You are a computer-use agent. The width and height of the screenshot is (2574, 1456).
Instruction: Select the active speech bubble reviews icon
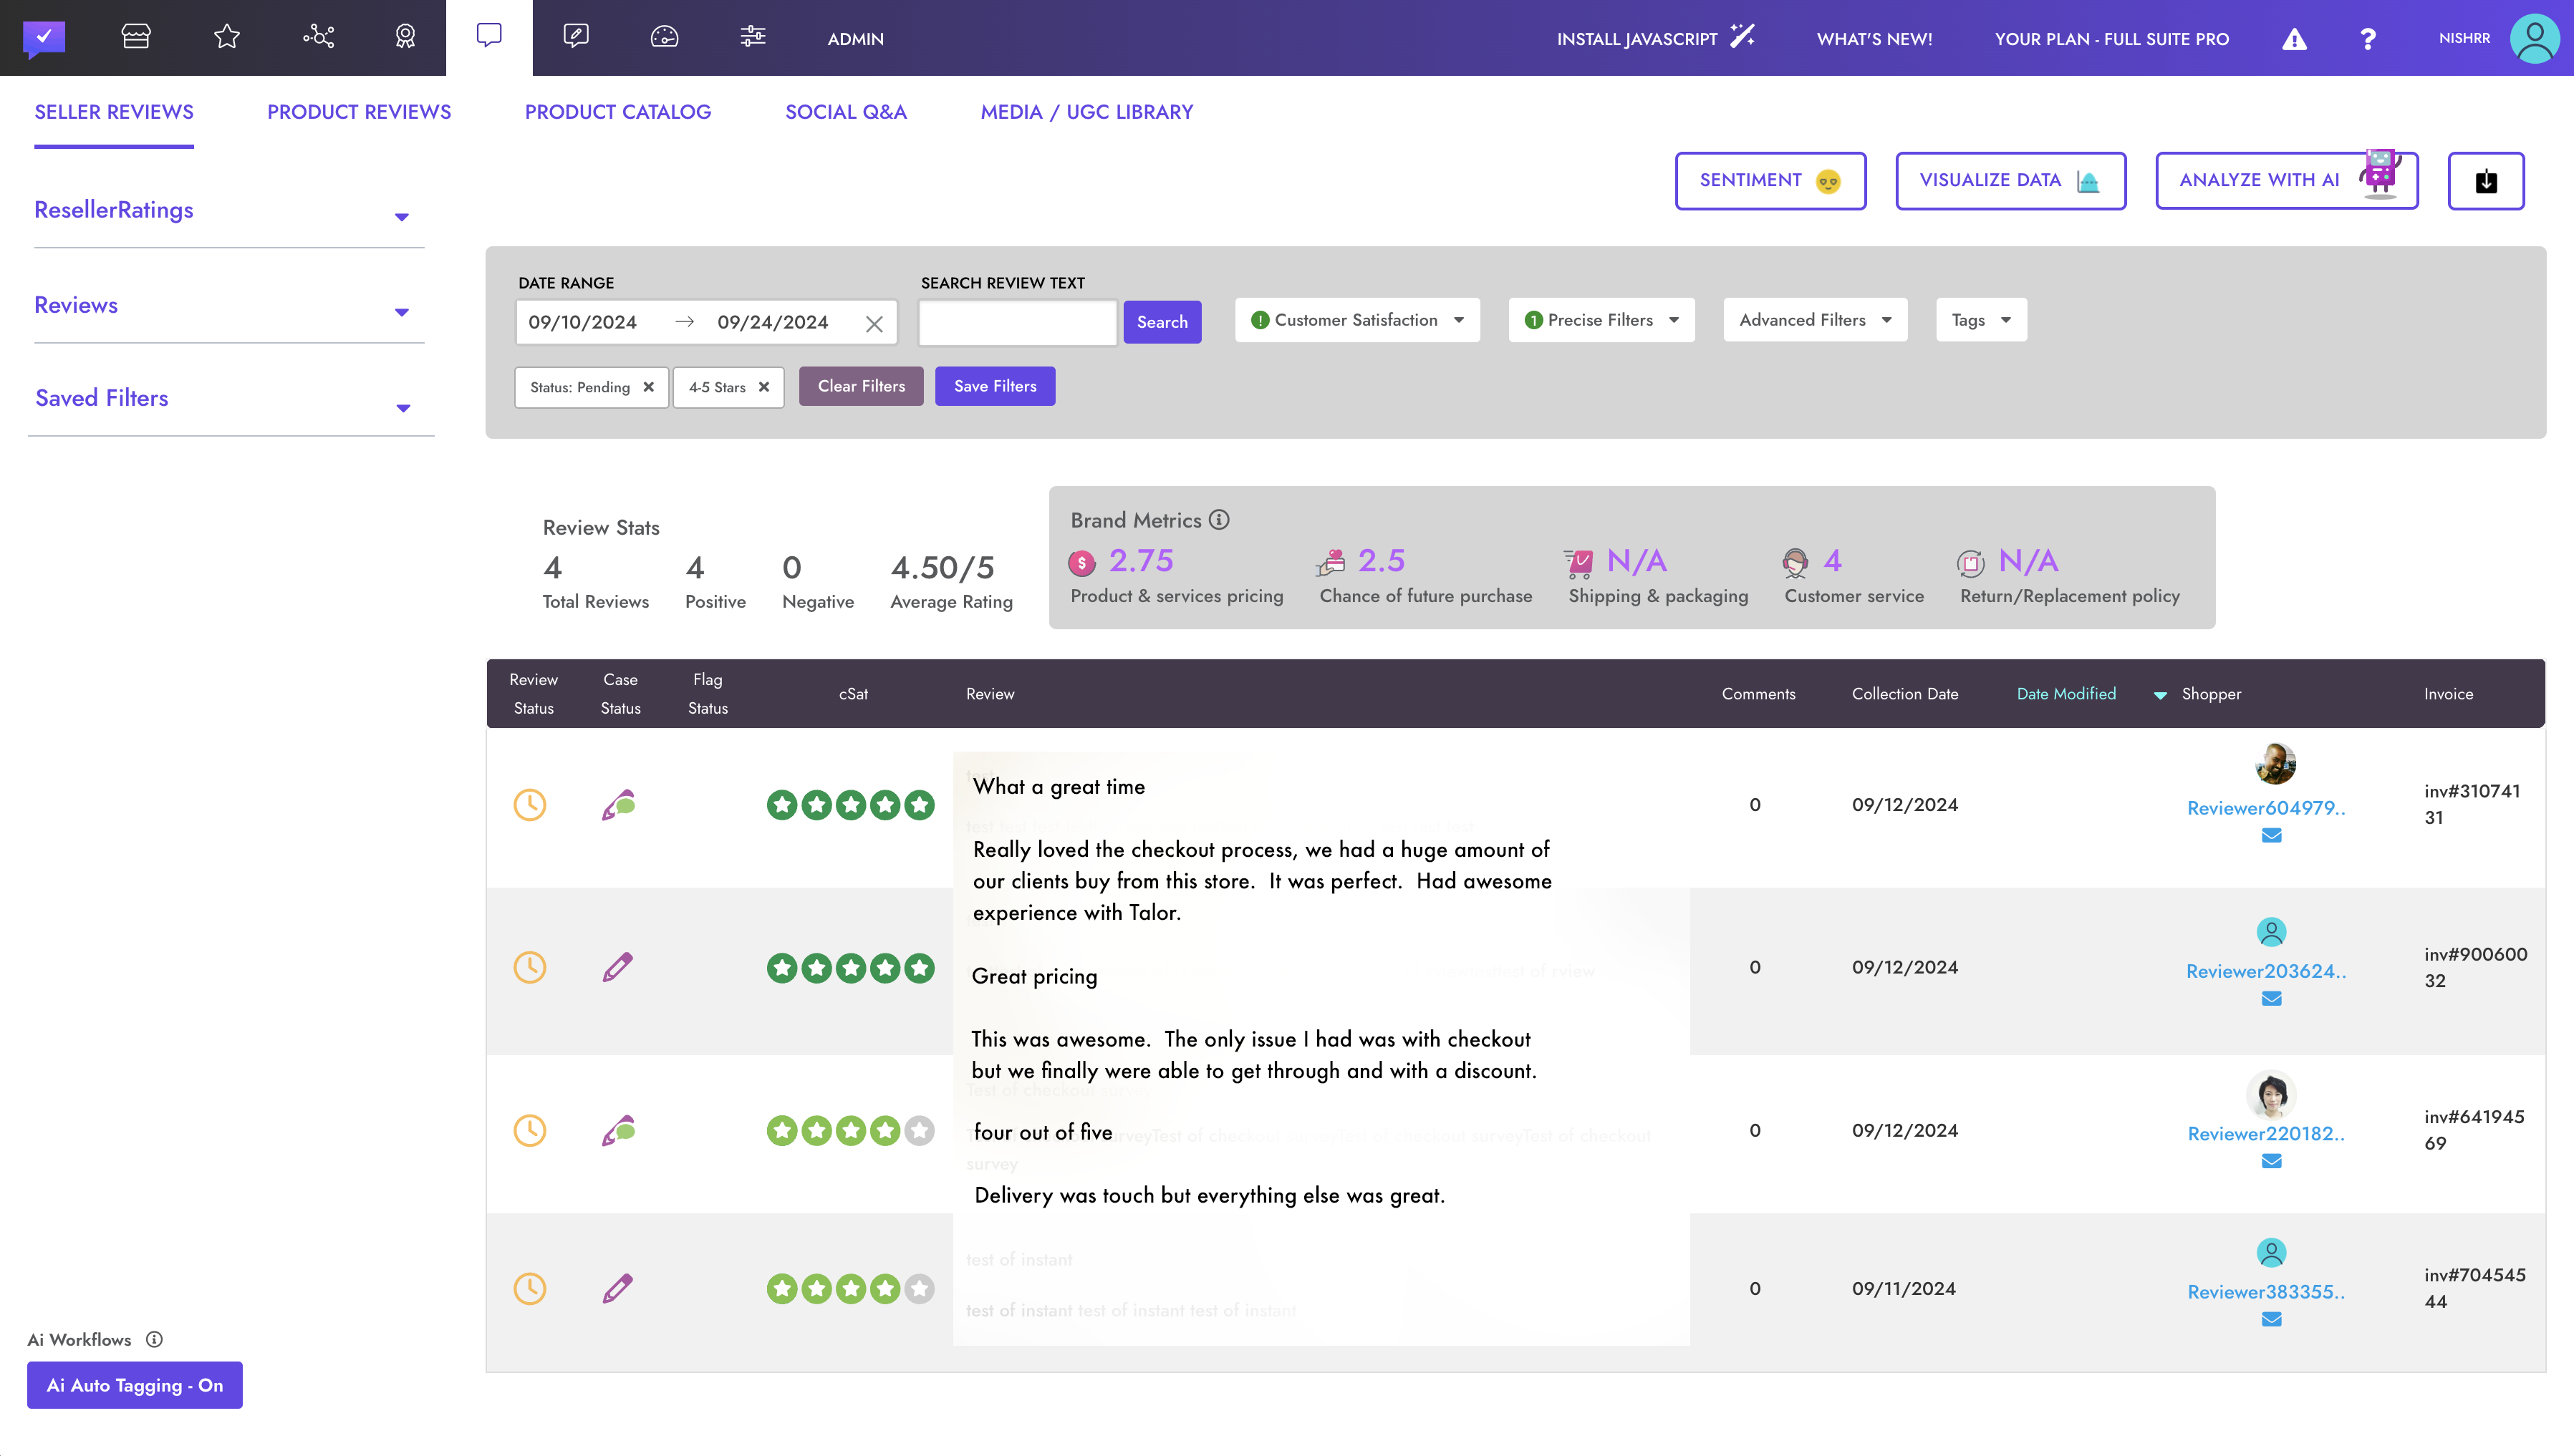489,36
